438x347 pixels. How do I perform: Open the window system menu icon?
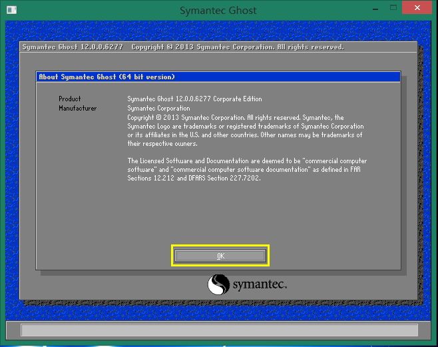(11, 10)
